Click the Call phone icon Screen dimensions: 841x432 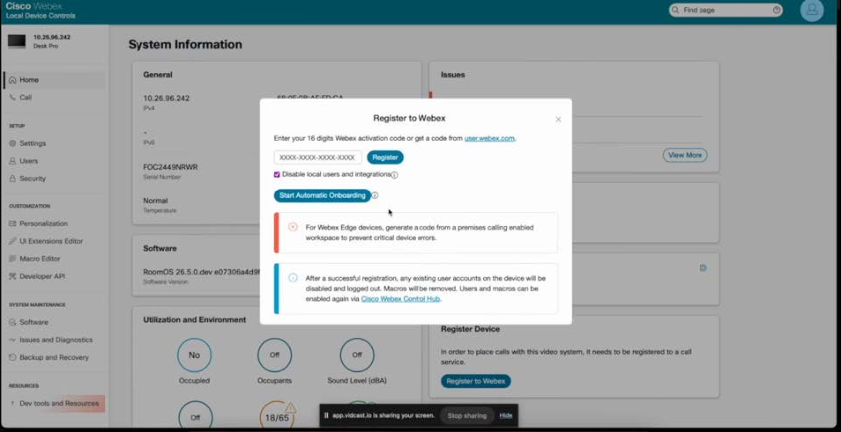(x=13, y=98)
